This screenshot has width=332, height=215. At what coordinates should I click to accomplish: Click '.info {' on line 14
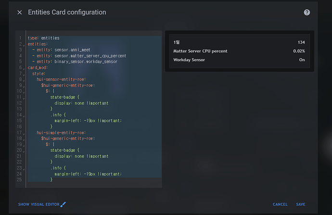pyautogui.click(x=58, y=114)
